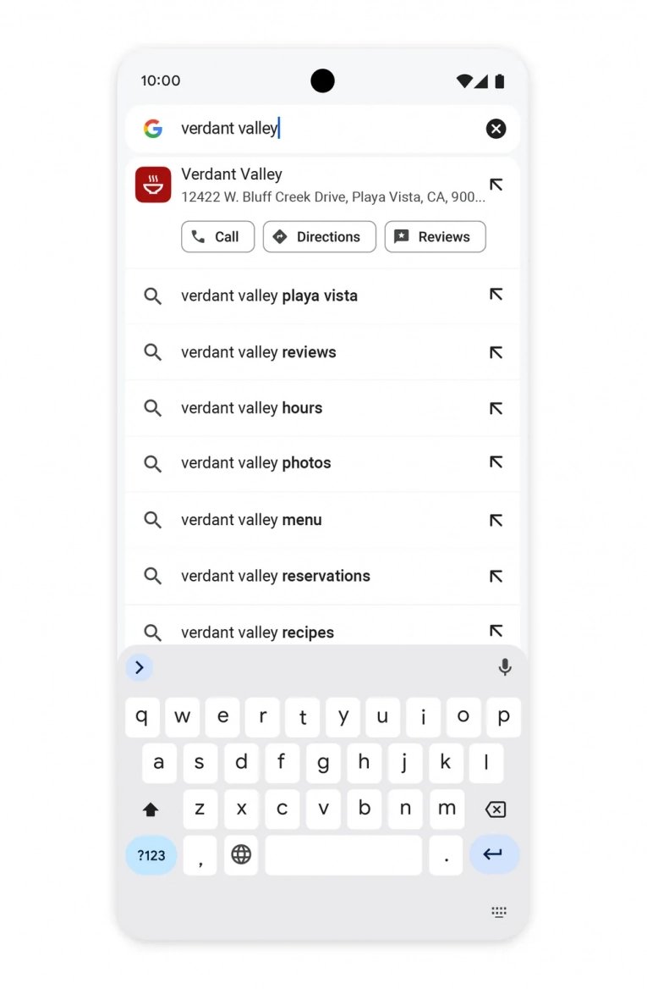
Task: Click the Google G logo
Action: (153, 128)
